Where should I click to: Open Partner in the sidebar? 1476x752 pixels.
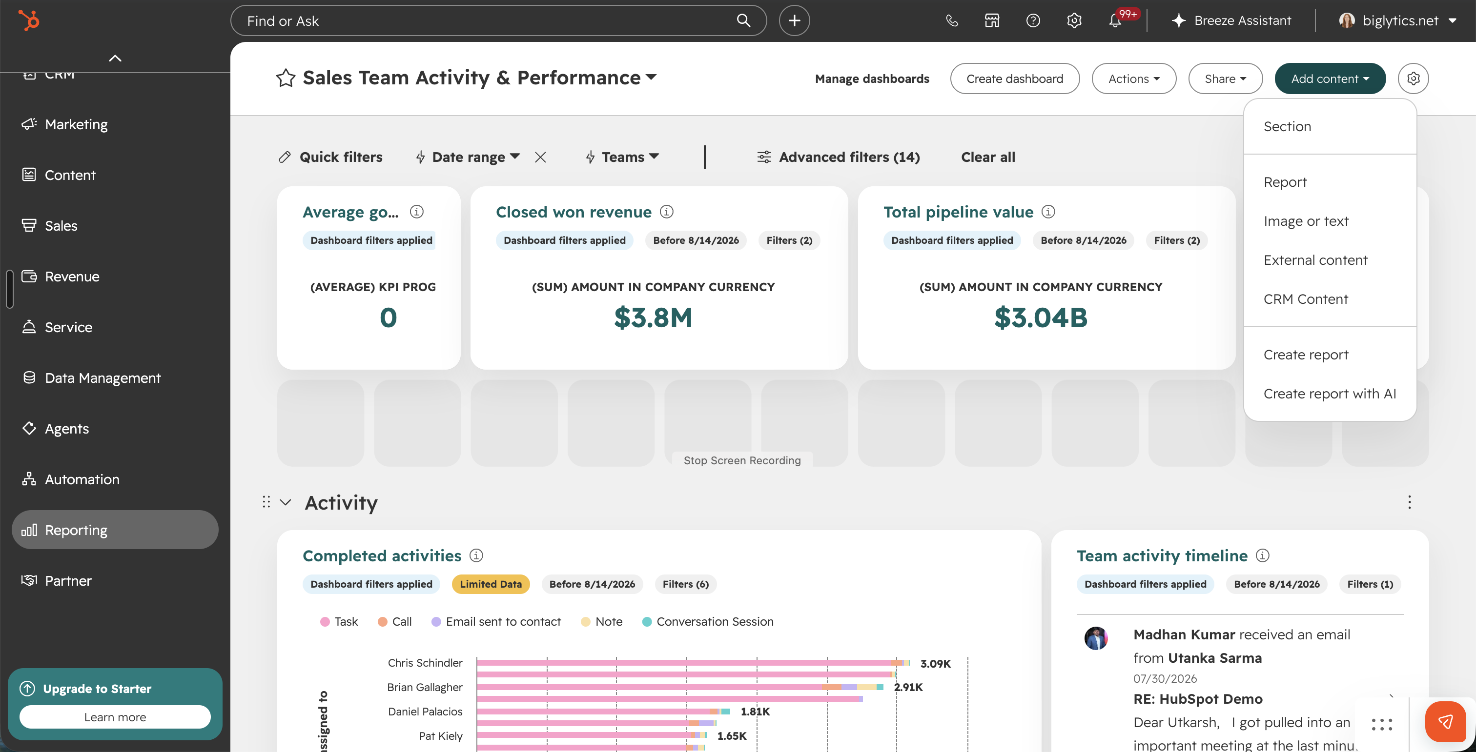coord(115,580)
